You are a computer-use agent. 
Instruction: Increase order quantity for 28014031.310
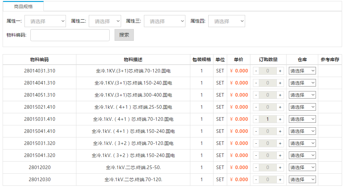click(x=280, y=71)
